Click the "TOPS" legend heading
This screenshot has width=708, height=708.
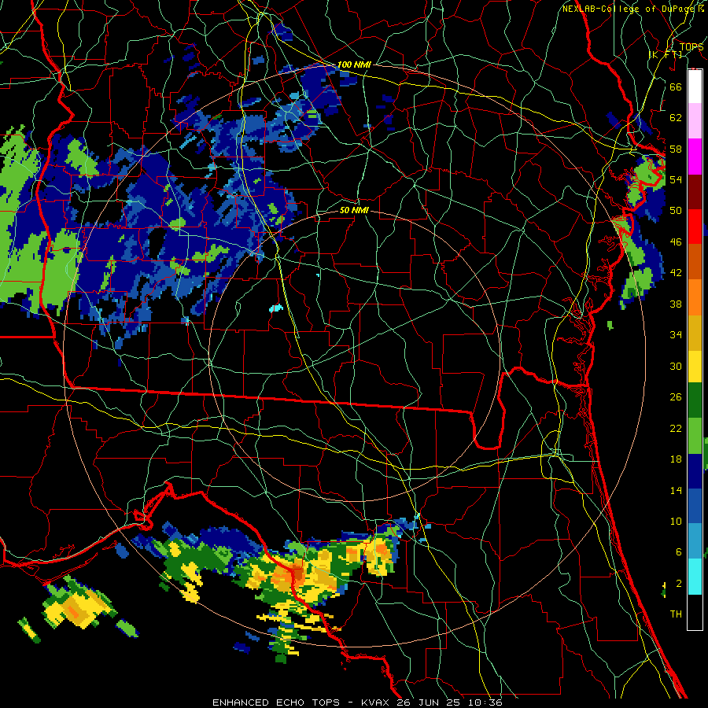click(691, 47)
